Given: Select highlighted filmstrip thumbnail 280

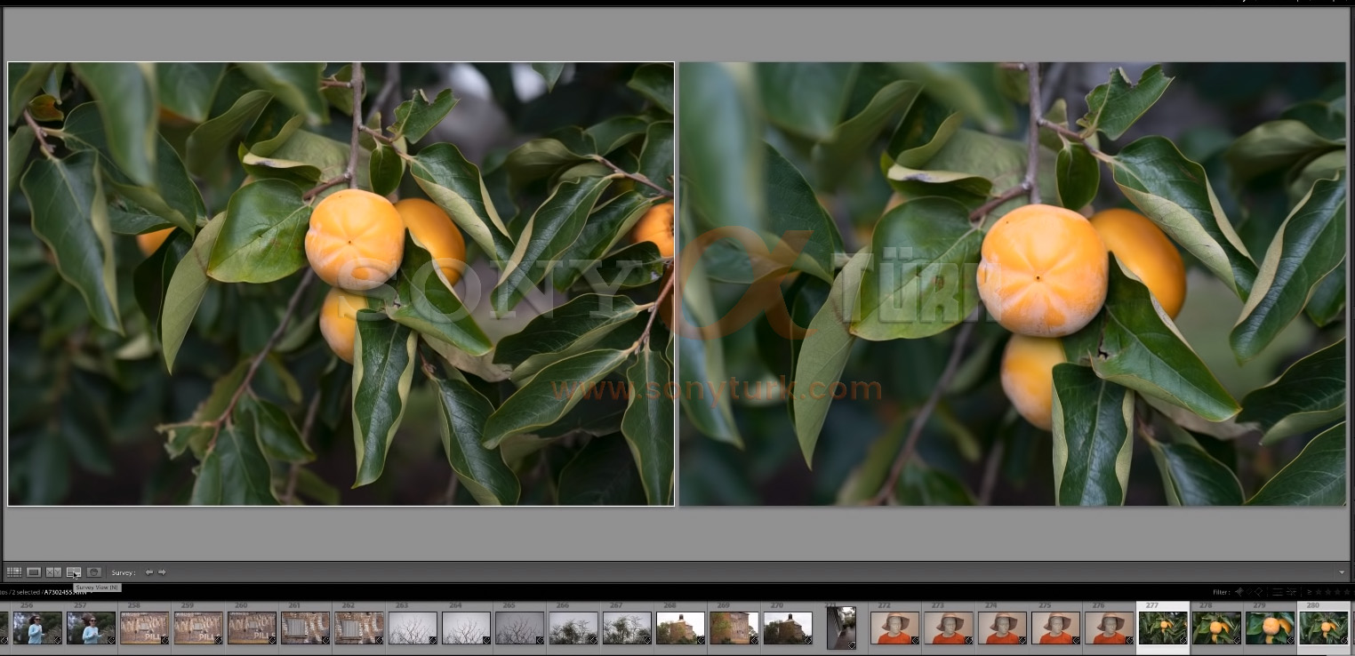Looking at the screenshot, I should point(1324,628).
